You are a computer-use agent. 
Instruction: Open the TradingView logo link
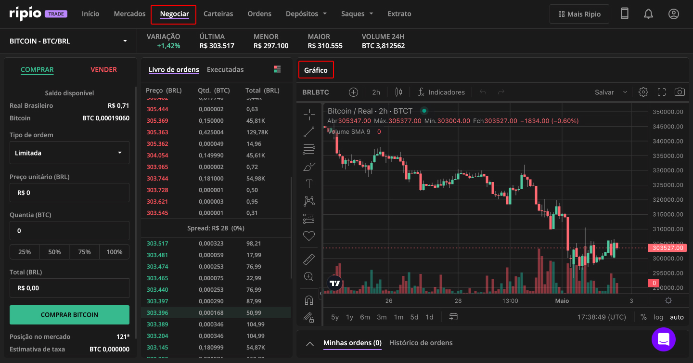pyautogui.click(x=335, y=283)
